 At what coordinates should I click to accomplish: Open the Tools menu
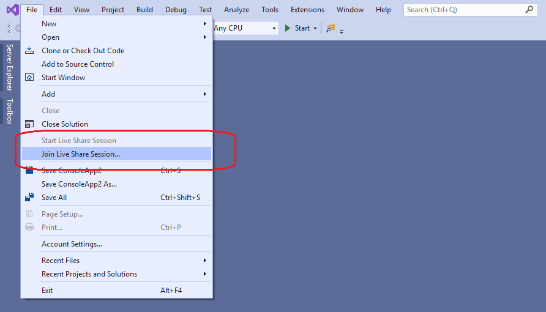(270, 10)
